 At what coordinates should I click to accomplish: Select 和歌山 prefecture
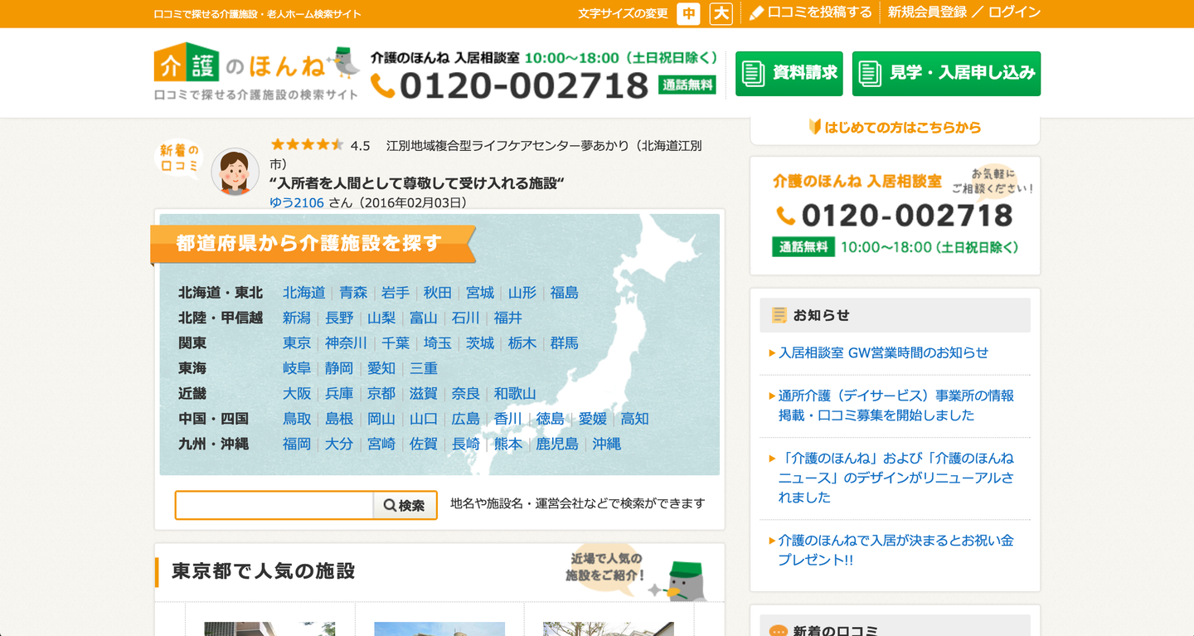tap(515, 394)
